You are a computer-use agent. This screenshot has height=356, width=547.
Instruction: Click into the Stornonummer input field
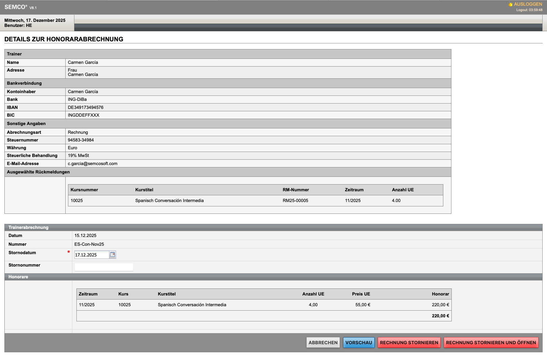tap(104, 267)
